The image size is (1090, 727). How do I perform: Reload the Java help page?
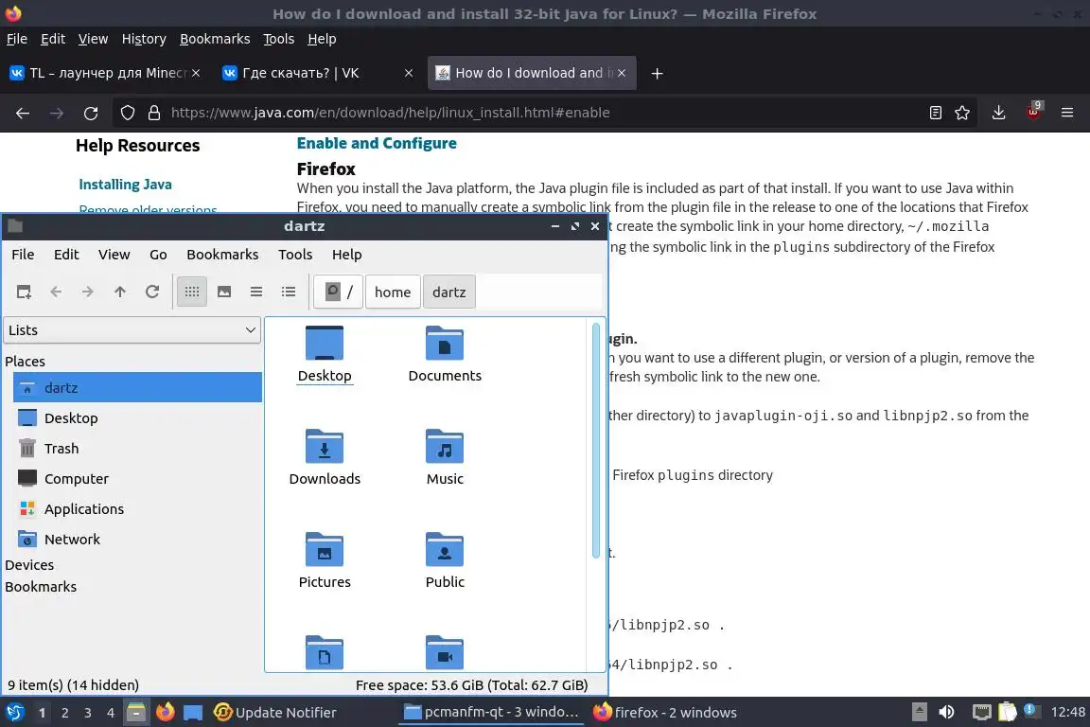tap(91, 113)
